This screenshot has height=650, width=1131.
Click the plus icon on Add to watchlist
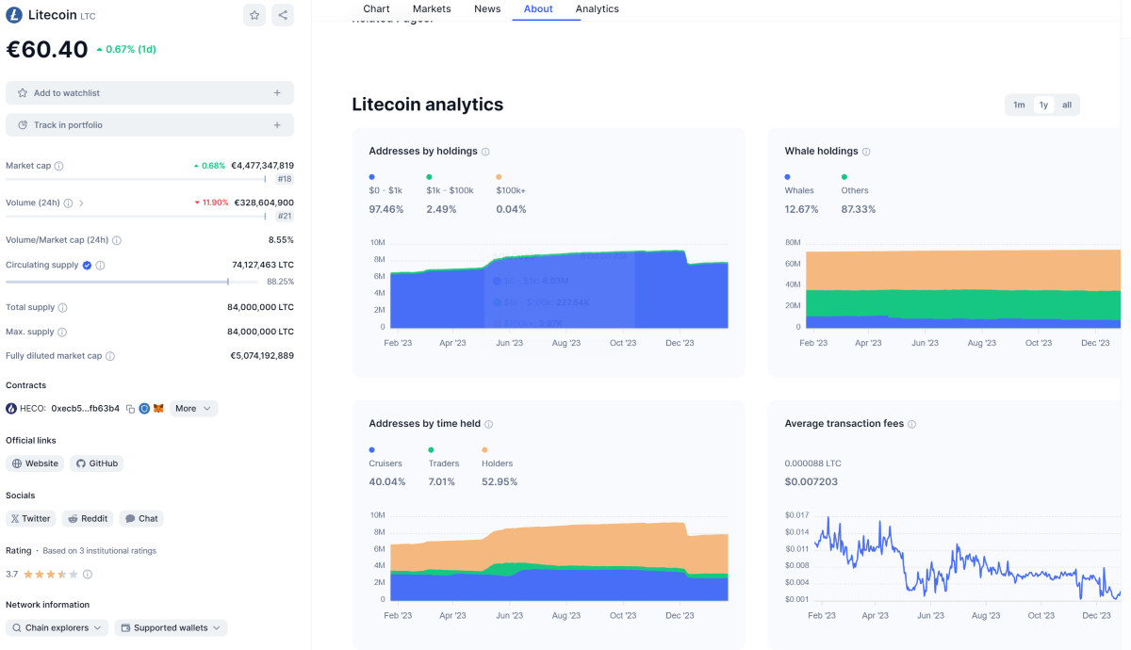coord(277,93)
